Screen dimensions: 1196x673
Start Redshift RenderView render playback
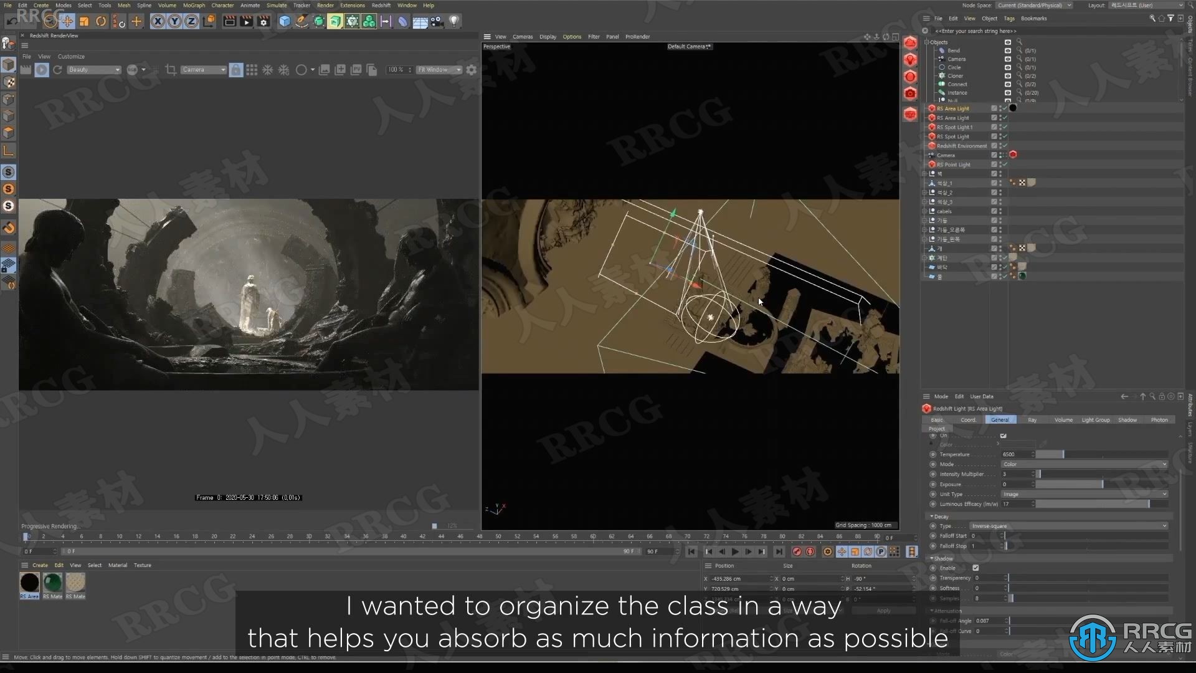(x=42, y=70)
